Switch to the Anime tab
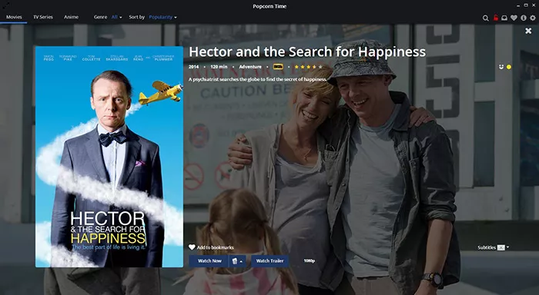The height and width of the screenshot is (295, 539). (x=71, y=17)
